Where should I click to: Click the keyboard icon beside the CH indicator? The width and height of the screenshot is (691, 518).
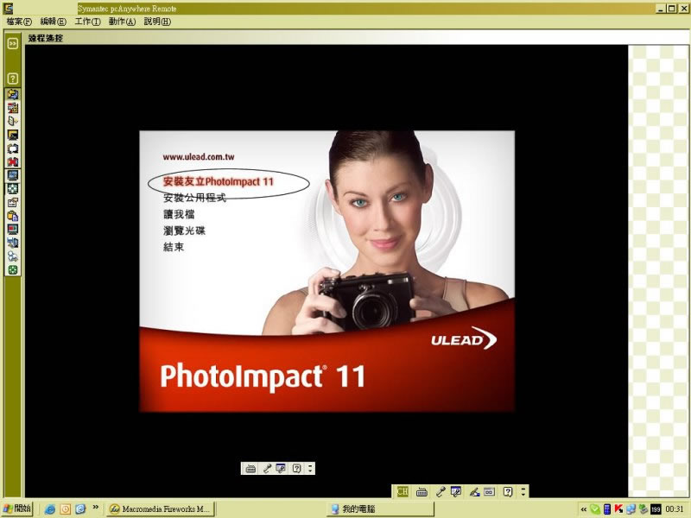[422, 491]
